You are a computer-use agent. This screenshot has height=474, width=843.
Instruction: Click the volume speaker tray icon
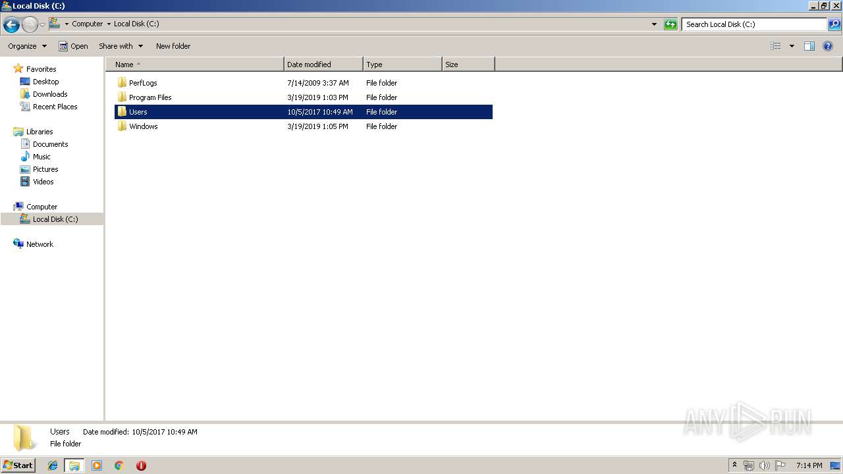pyautogui.click(x=765, y=465)
